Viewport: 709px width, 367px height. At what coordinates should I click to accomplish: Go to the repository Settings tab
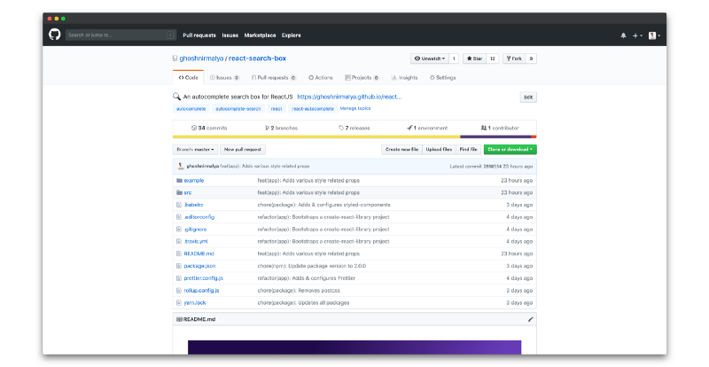(x=443, y=78)
